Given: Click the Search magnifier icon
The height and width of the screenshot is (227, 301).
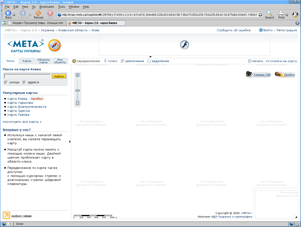Looking at the screenshot, I should point(269,13).
